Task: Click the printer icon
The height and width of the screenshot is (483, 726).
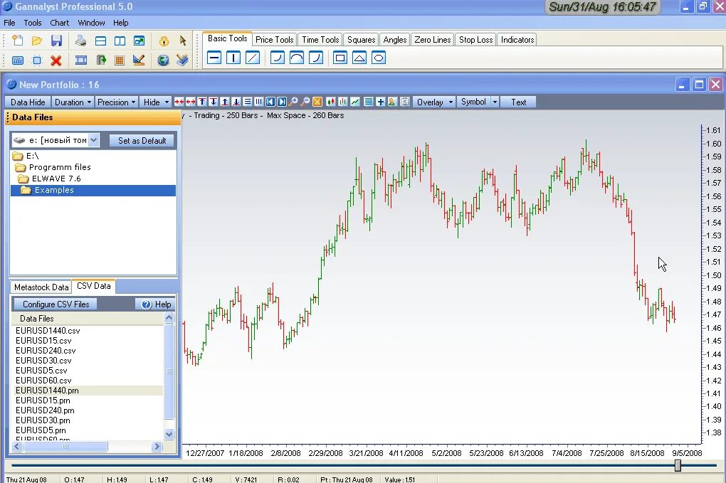Action: 81,41
